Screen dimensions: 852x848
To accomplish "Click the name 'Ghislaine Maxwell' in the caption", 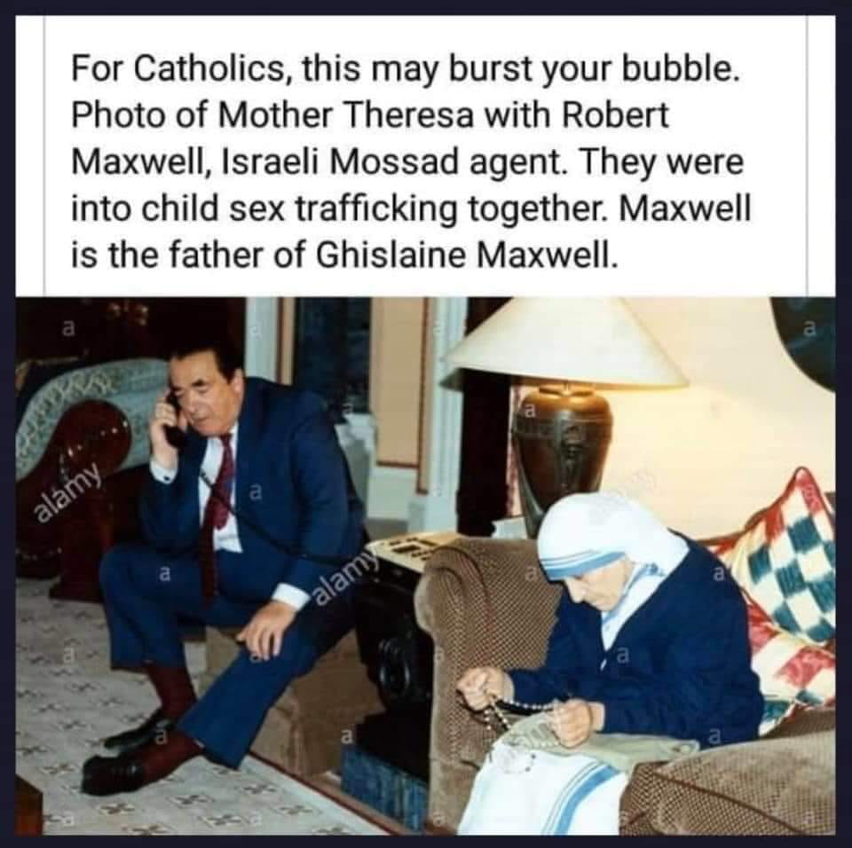I will [x=467, y=255].
